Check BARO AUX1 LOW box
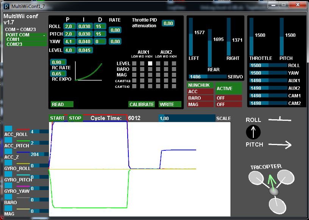Viewport: 309px width, 220px height. [x=134, y=69]
